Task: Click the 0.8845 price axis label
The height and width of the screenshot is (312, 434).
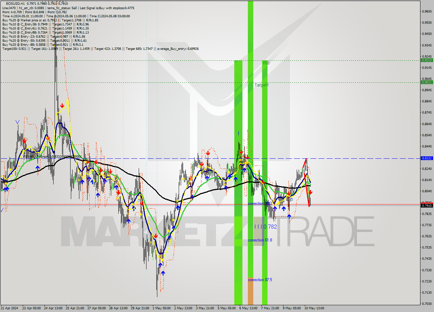Action: click(427, 101)
